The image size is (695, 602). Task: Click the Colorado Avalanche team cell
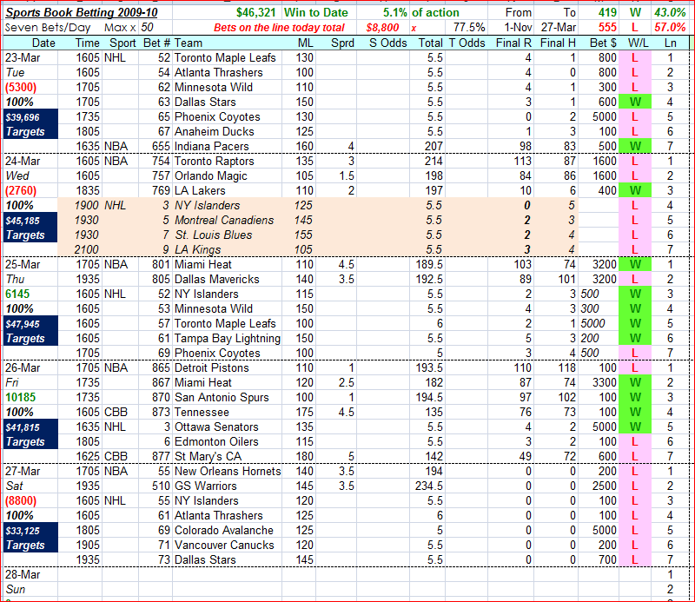tap(227, 530)
